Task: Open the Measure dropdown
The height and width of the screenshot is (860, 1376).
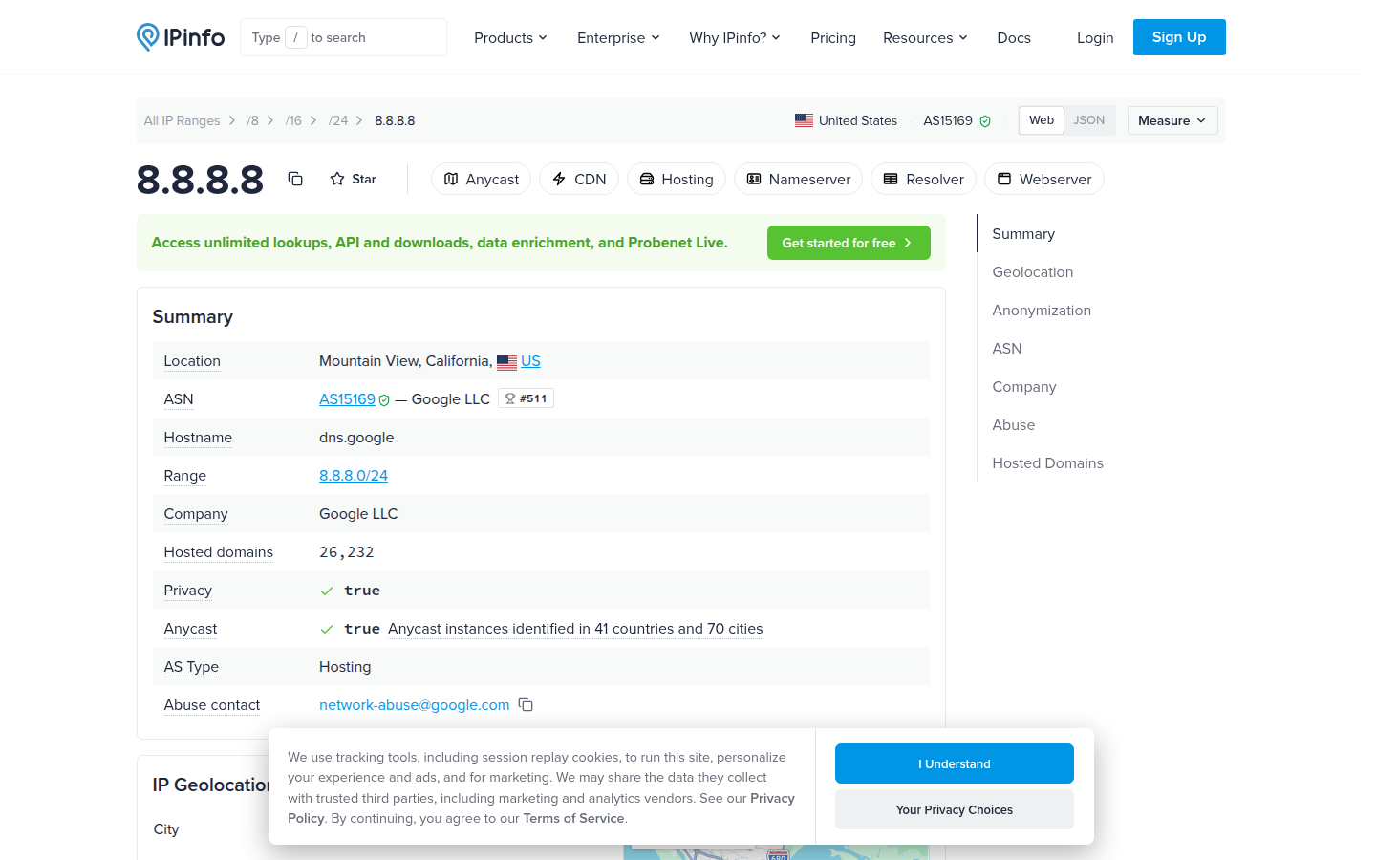Action: (1172, 120)
